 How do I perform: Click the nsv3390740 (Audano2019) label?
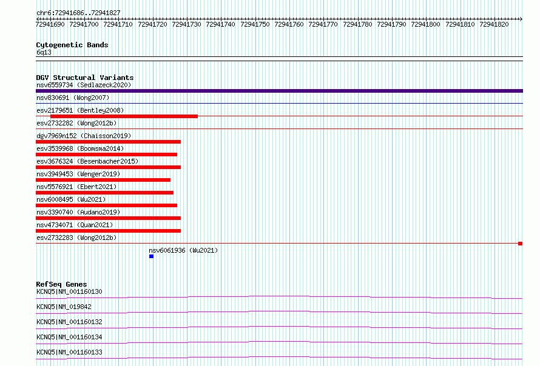78,212
